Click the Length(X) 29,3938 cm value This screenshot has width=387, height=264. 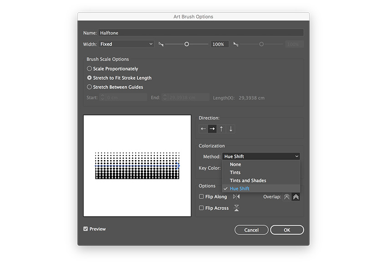[251, 98]
